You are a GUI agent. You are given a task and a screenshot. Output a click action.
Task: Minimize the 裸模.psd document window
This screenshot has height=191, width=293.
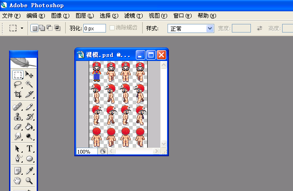(140, 55)
